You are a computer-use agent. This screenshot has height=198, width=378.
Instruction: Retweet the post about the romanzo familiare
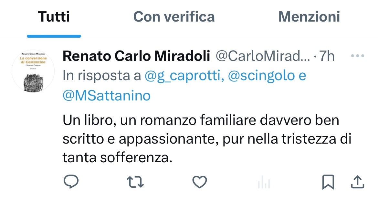click(x=135, y=183)
